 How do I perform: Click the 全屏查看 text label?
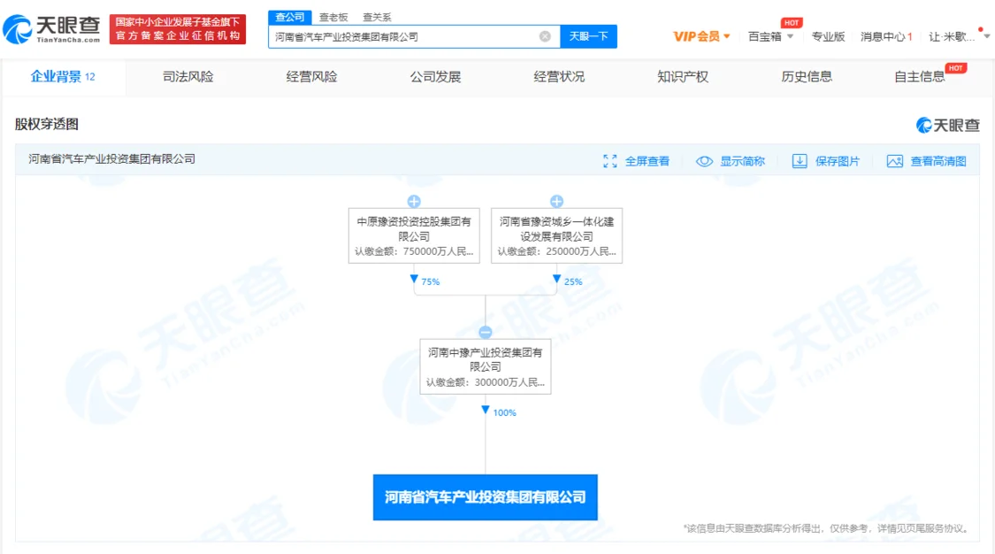[x=647, y=161]
